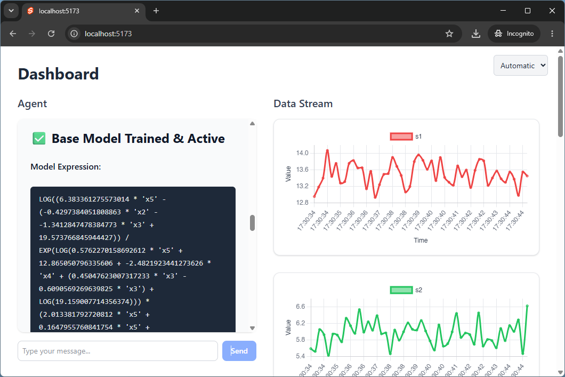The width and height of the screenshot is (565, 377).
Task: Click the expression line with 19.573766845944427
Action: tap(84, 238)
